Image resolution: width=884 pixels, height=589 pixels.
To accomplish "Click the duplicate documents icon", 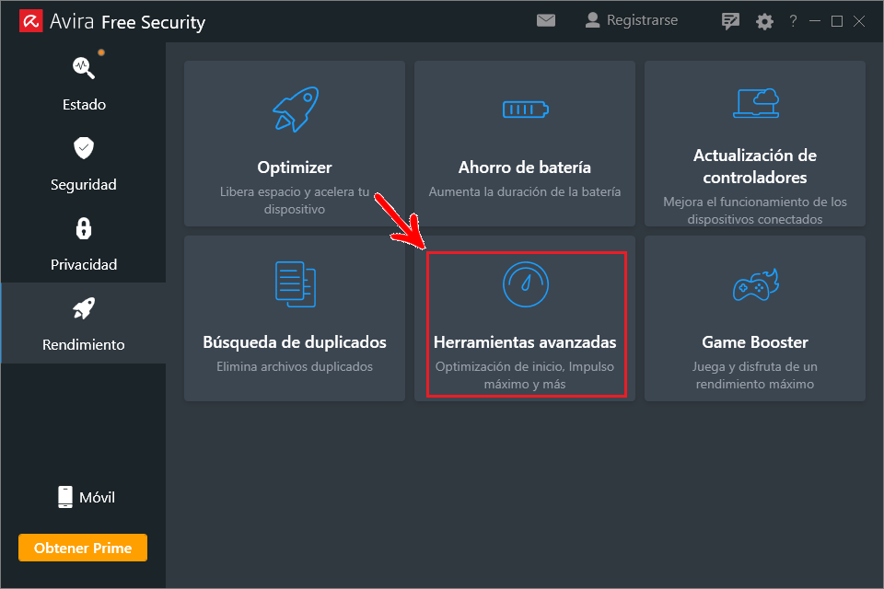I will (x=295, y=284).
